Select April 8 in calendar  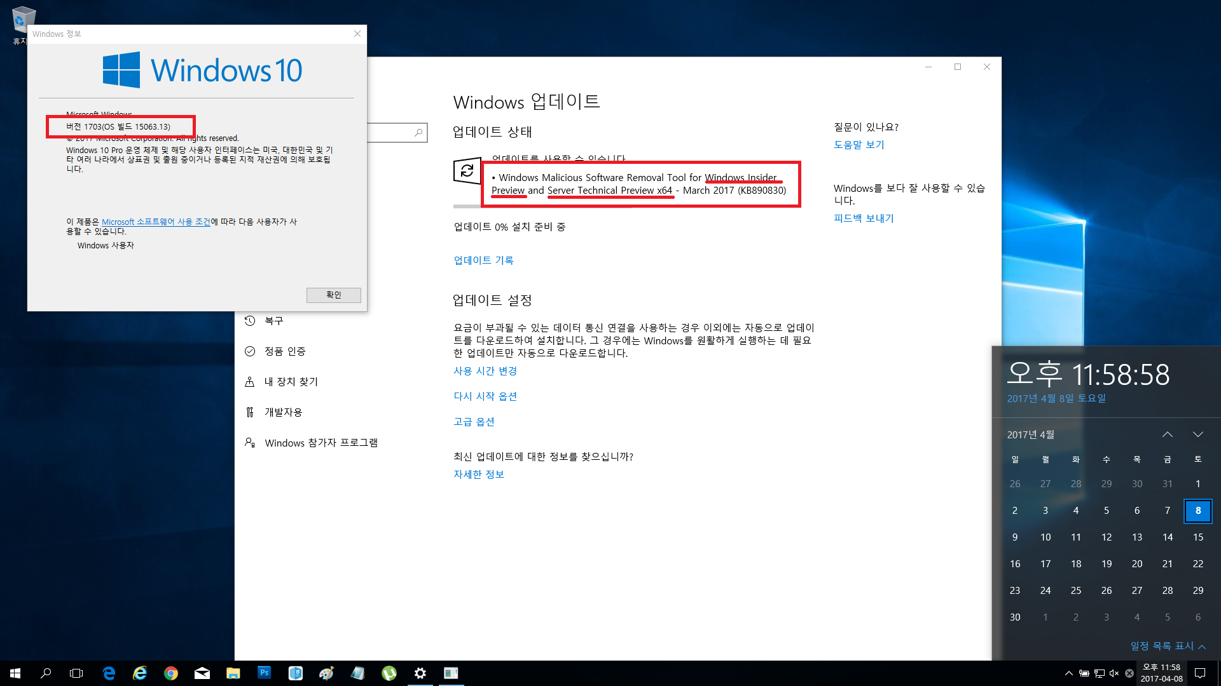coord(1198,511)
